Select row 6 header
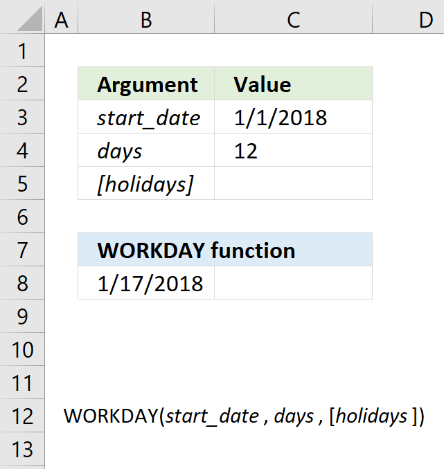 click(x=22, y=217)
